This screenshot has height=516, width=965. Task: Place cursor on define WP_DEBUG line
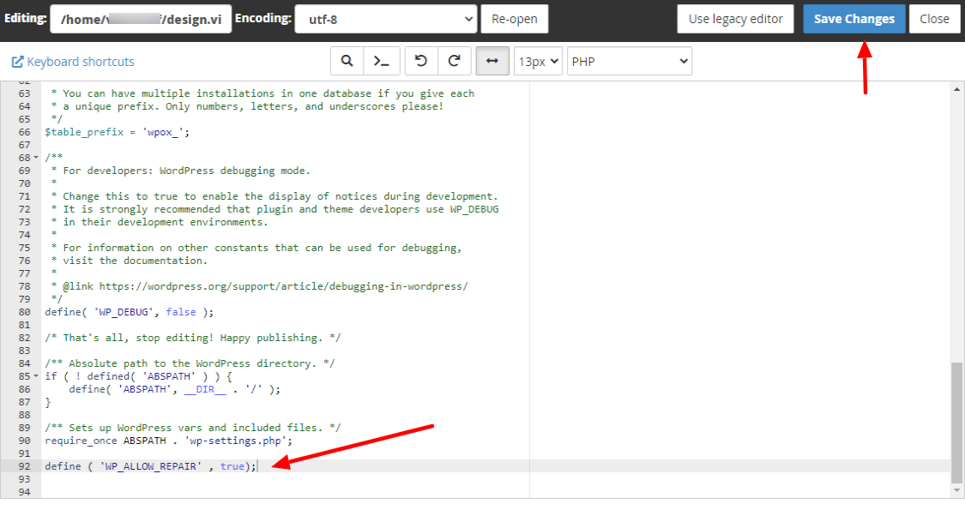click(130, 312)
